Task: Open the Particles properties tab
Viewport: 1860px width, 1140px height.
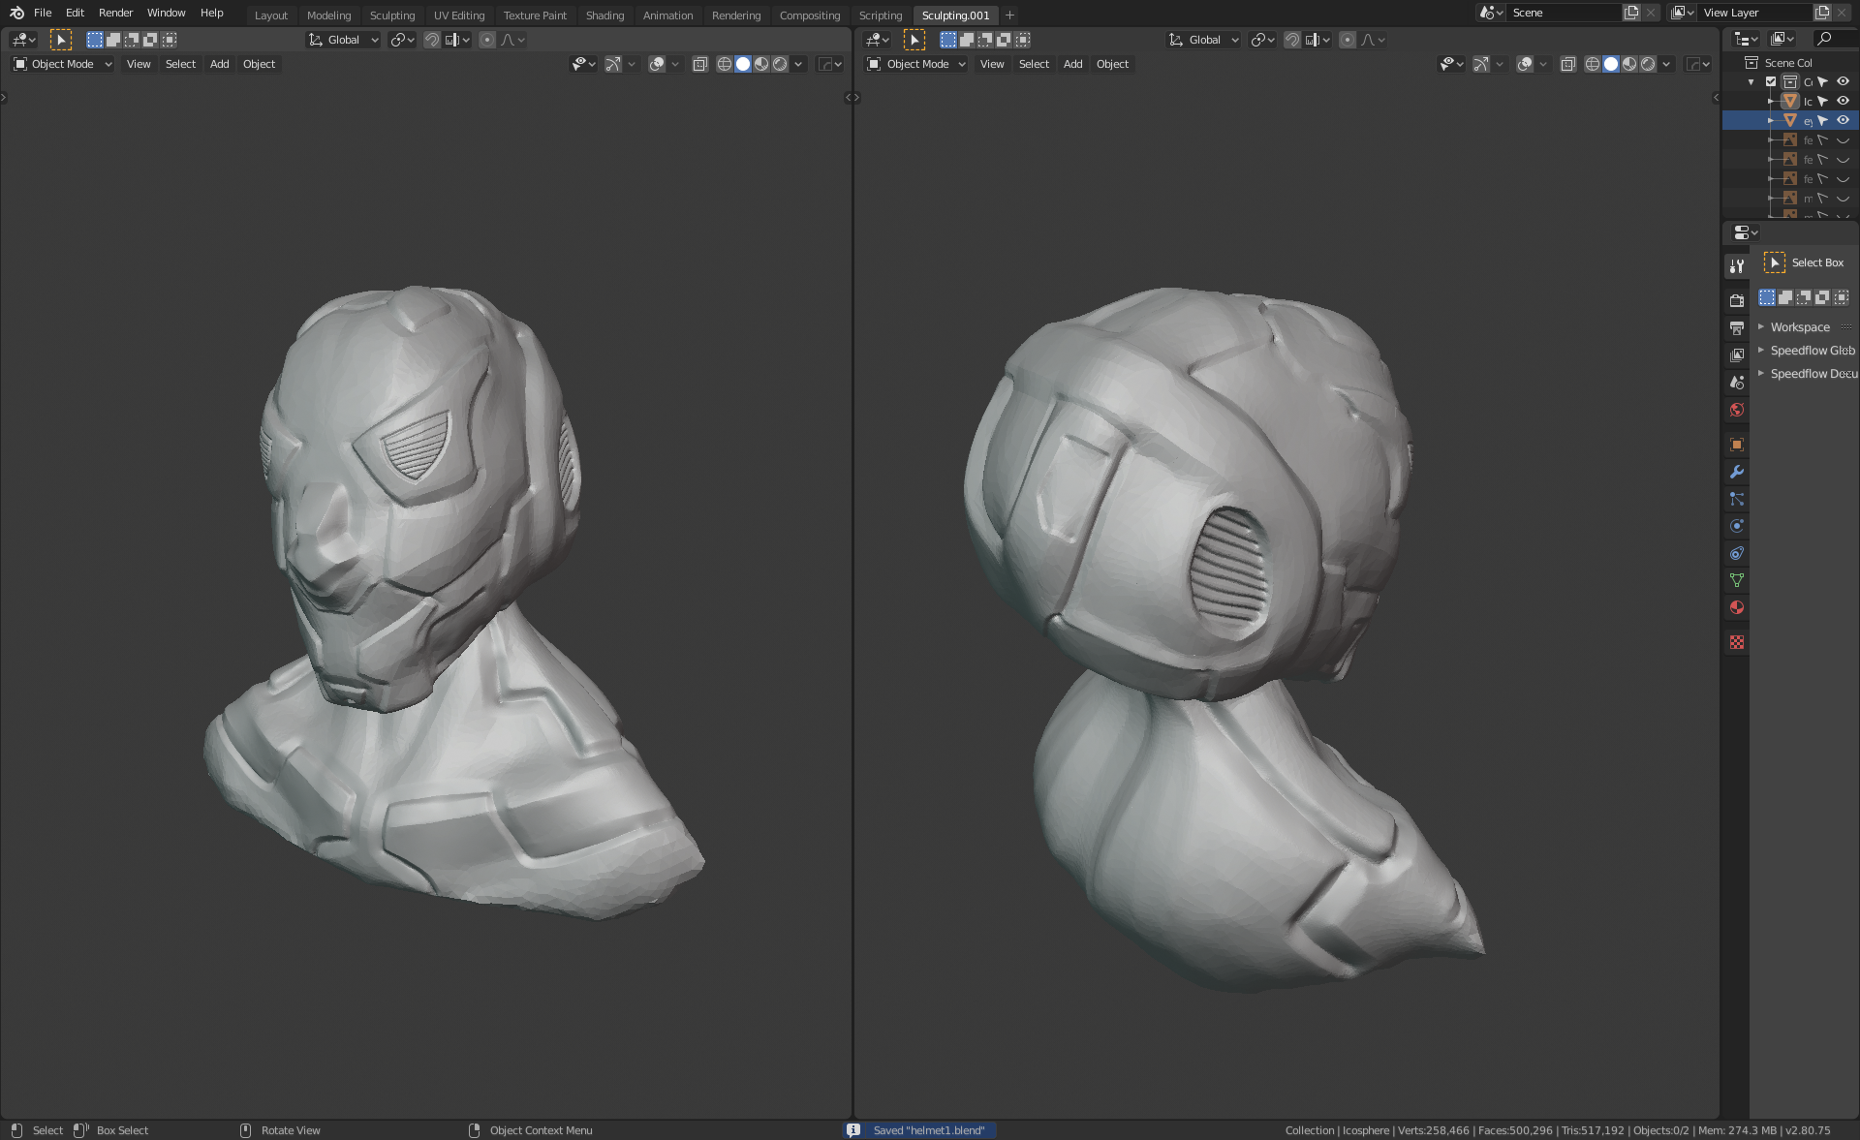Action: click(x=1737, y=499)
